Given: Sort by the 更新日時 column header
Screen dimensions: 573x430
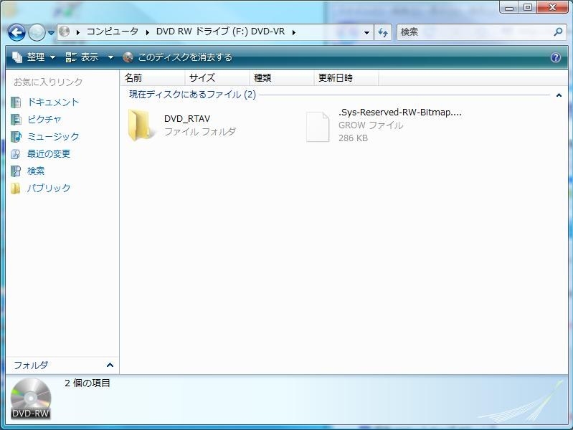Looking at the screenshot, I should pos(346,78).
